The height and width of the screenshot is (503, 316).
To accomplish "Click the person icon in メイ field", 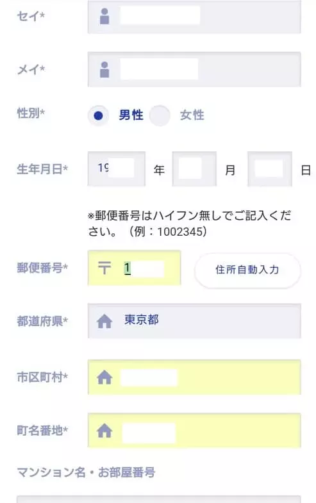I will tap(104, 69).
